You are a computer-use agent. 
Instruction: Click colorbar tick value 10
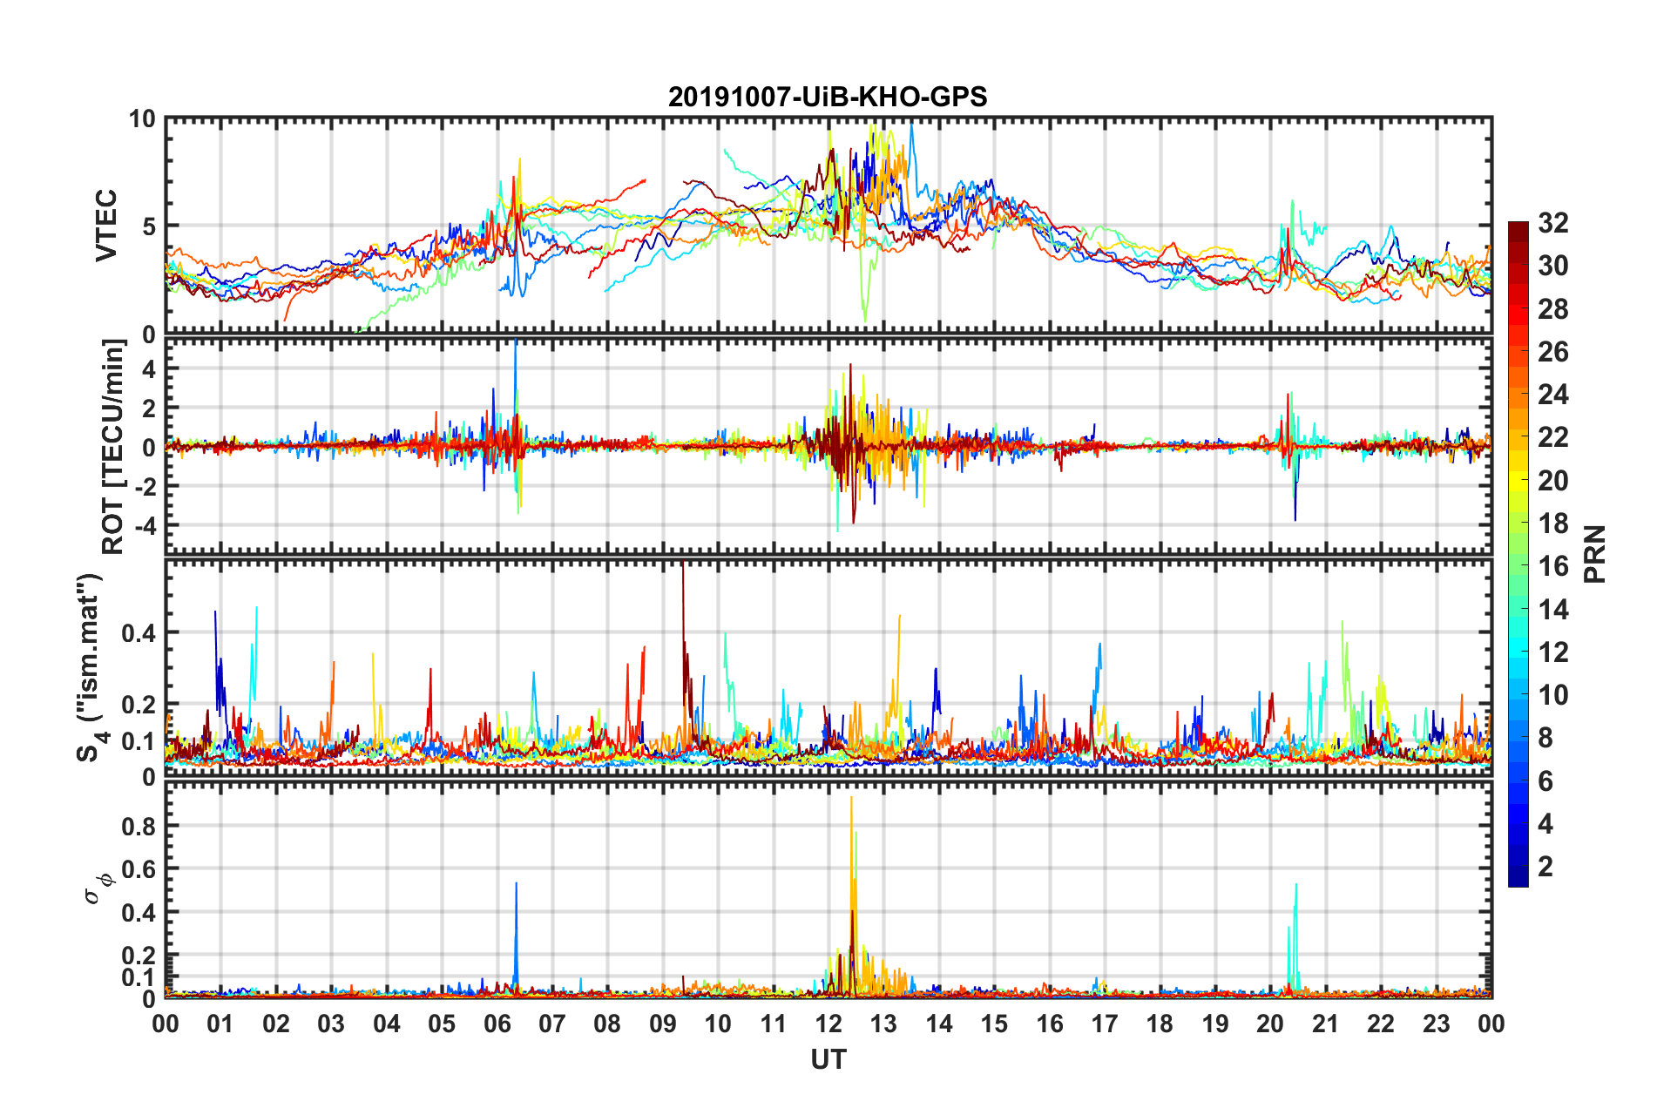[1552, 694]
